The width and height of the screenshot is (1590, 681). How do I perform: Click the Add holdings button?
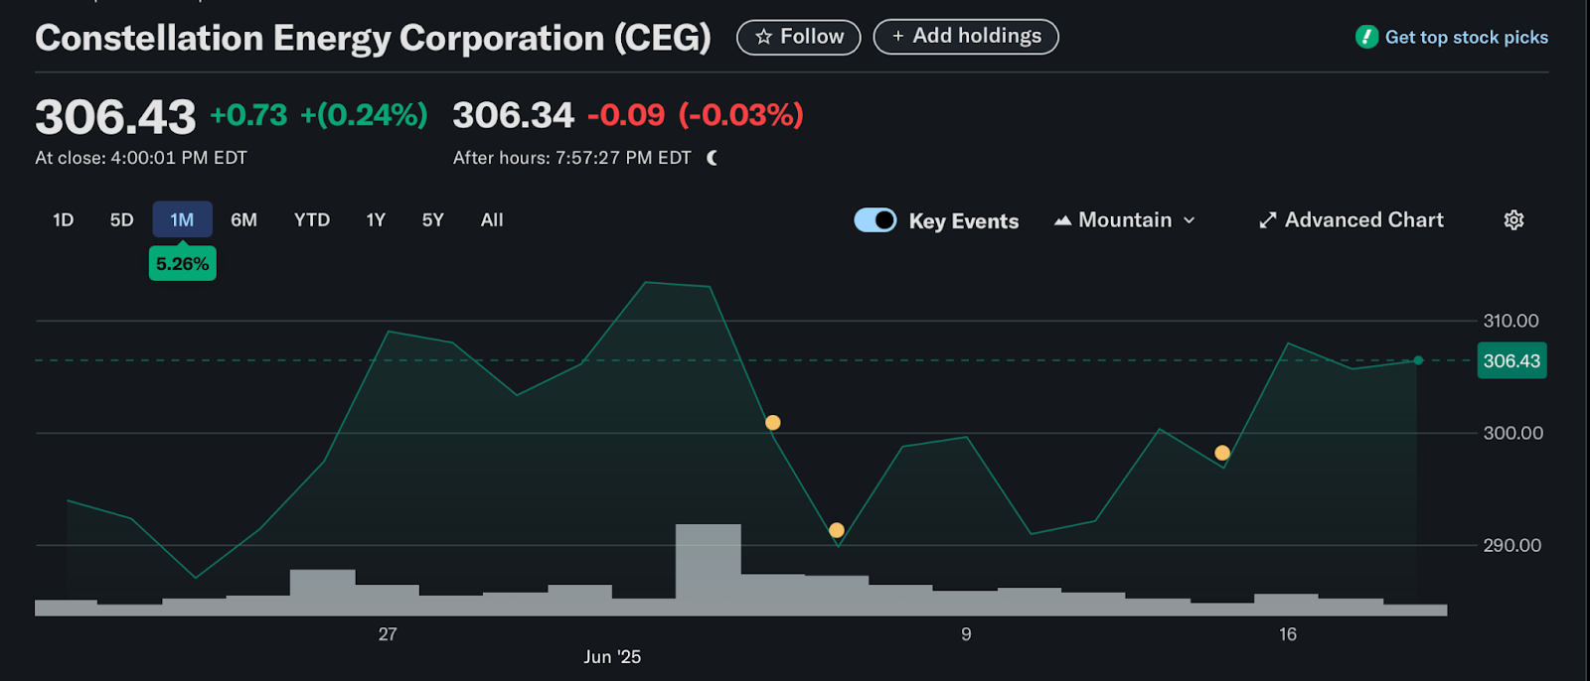pos(966,37)
